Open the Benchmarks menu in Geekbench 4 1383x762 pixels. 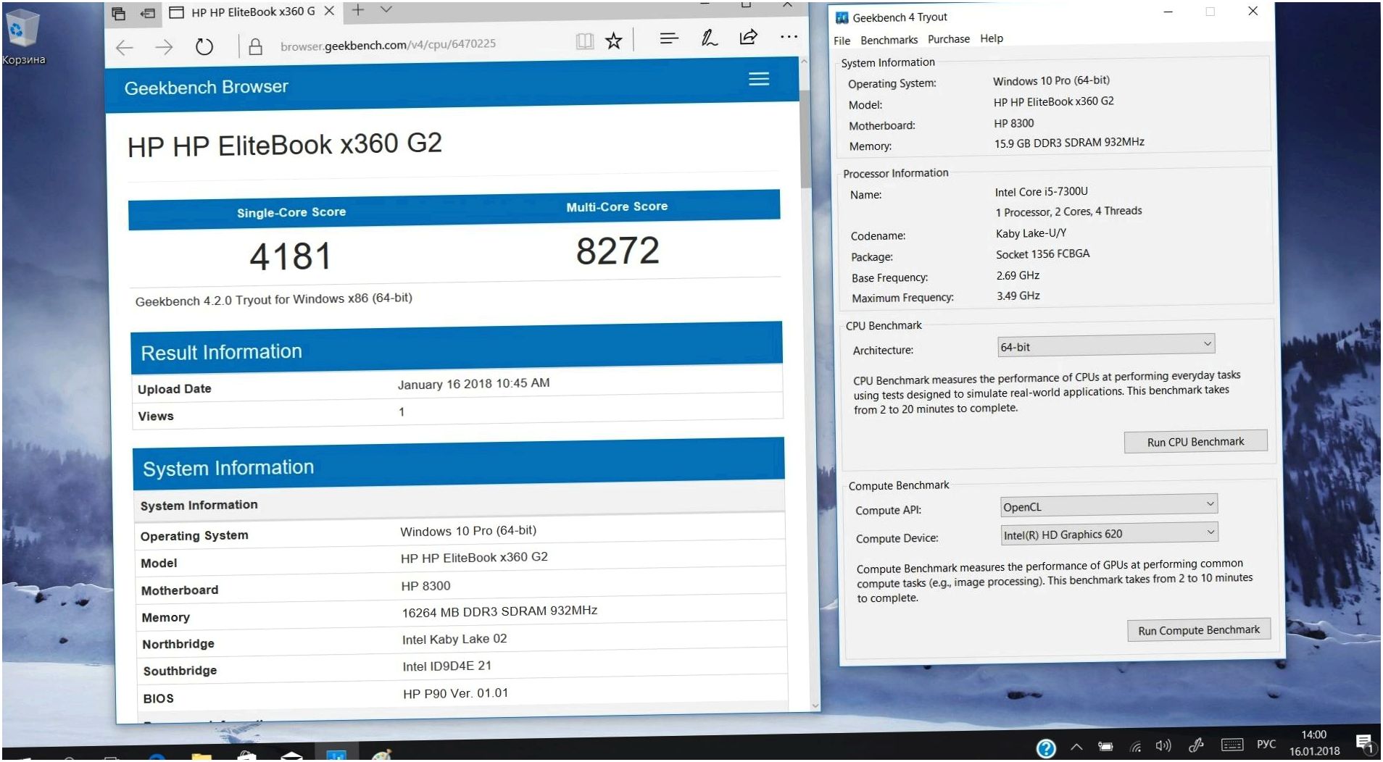tap(889, 40)
